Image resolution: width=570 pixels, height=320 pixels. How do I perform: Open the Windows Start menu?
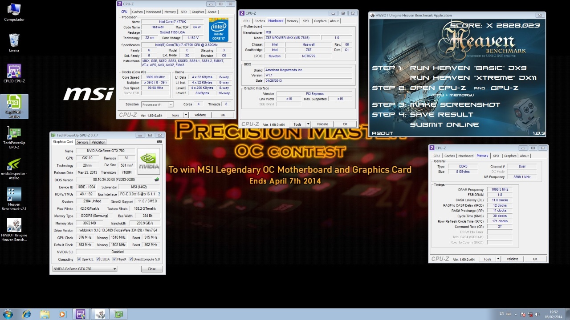click(8, 314)
